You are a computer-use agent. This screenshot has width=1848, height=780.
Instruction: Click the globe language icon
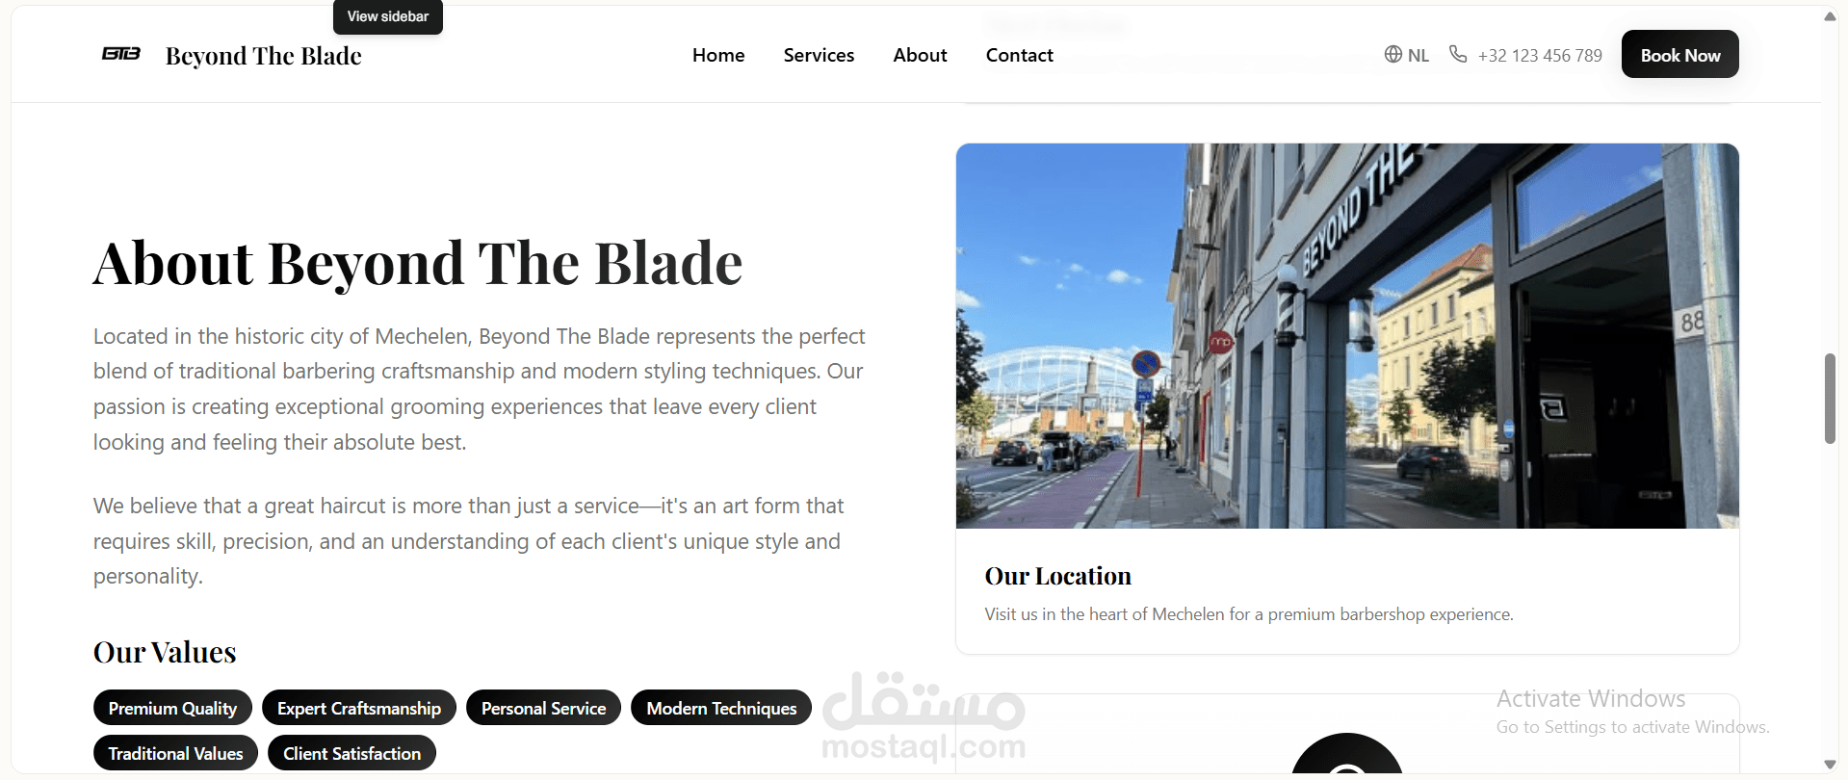pyautogui.click(x=1393, y=54)
